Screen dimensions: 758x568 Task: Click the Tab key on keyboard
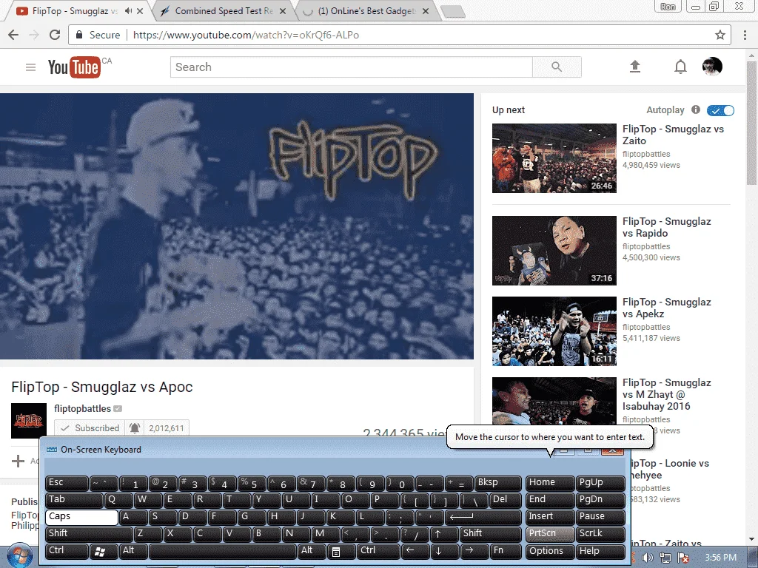pos(74,501)
